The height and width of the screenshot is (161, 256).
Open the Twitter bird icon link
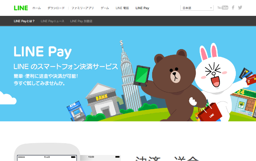[240, 8]
